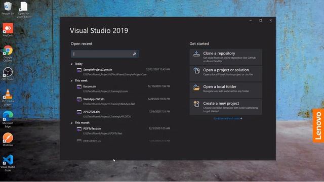Viewport: 324px width, 182px height.
Task: Click the Today group header text
Action: [x=79, y=64]
